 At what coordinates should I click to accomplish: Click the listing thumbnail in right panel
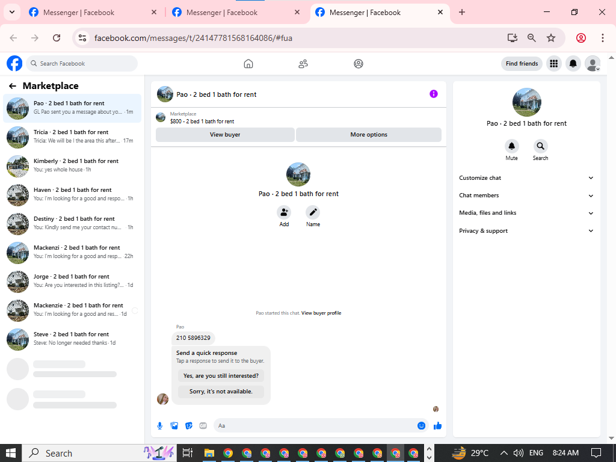[x=527, y=102]
